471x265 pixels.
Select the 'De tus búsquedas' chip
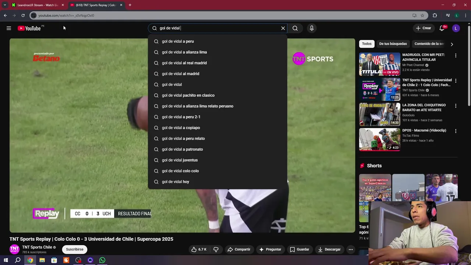pyautogui.click(x=393, y=44)
